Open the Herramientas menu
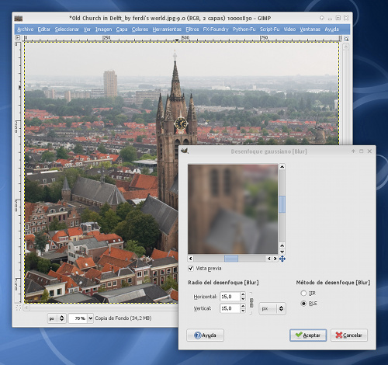Image resolution: width=388 pixels, height=365 pixels. (x=167, y=30)
